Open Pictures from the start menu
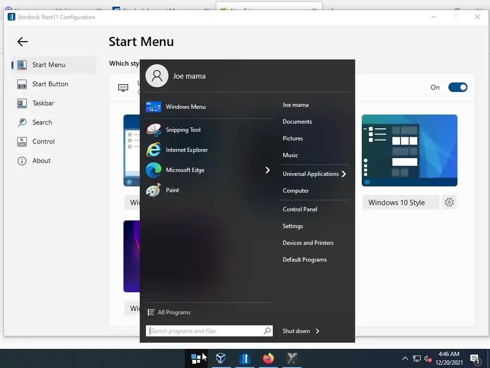The height and width of the screenshot is (368, 490). (292, 138)
